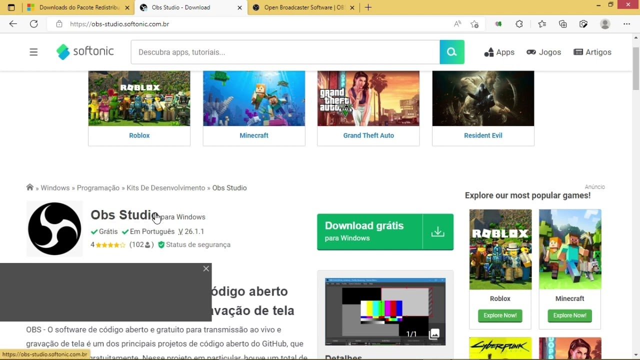Click the address bar URL
This screenshot has height=360, width=640.
119,24
